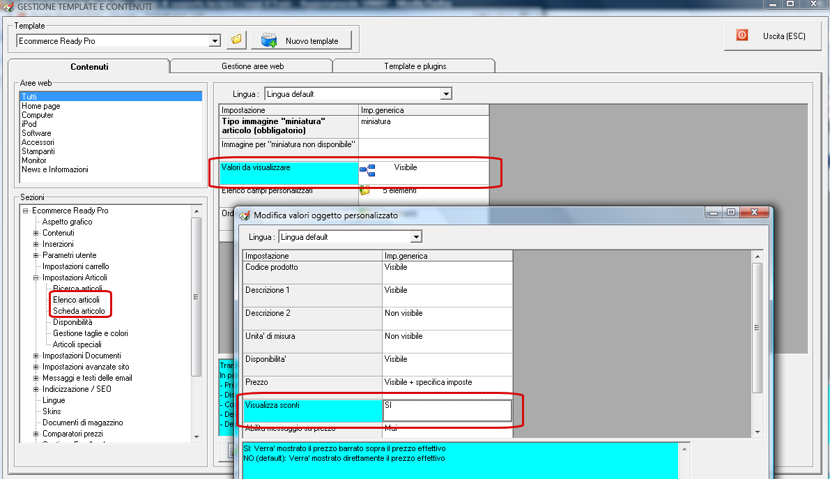Click Codice prodotto Visibile value cell
Viewport: 830px width, 479px height.
(x=447, y=273)
